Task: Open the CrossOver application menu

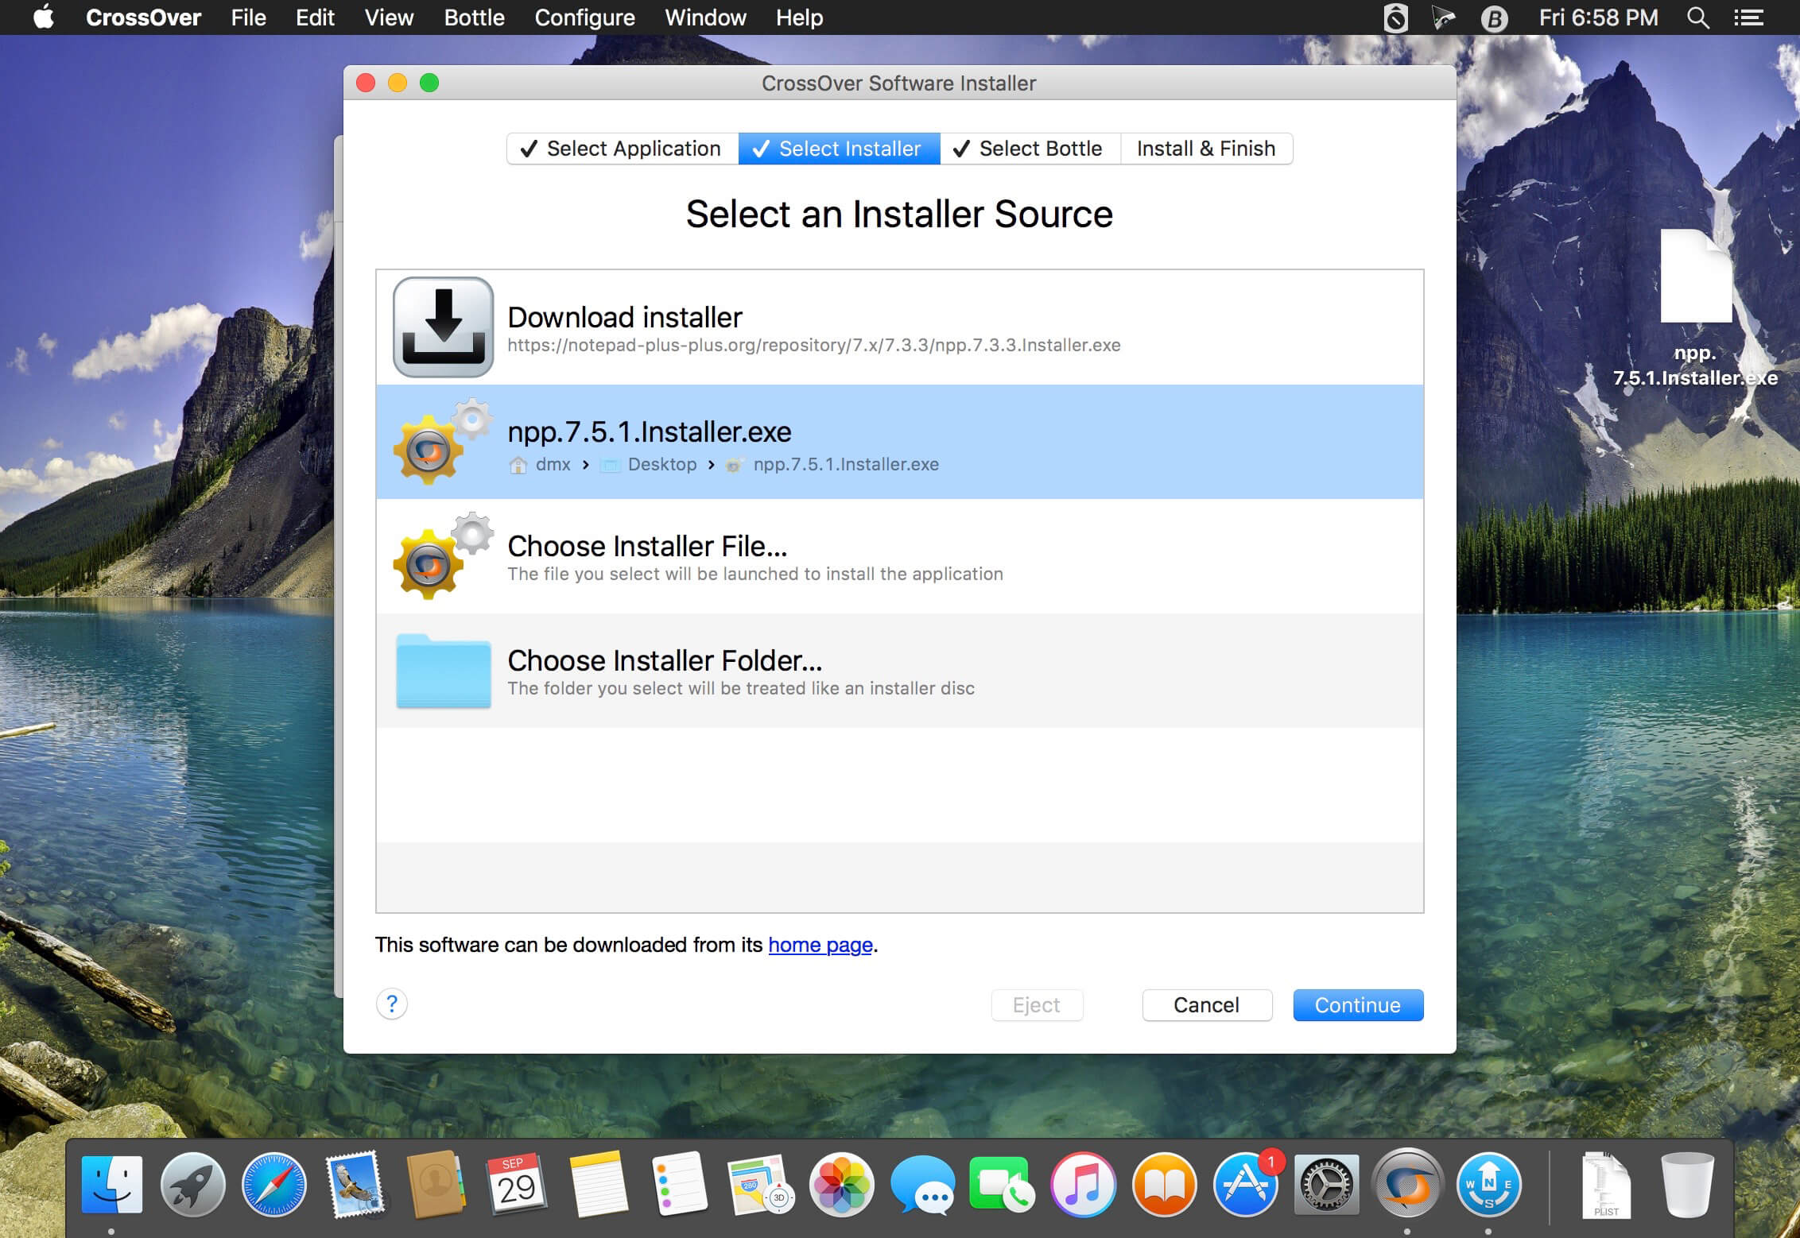Action: [x=143, y=17]
